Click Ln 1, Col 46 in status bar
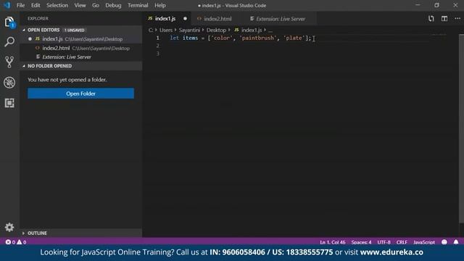The width and height of the screenshot is (464, 261). (x=332, y=242)
